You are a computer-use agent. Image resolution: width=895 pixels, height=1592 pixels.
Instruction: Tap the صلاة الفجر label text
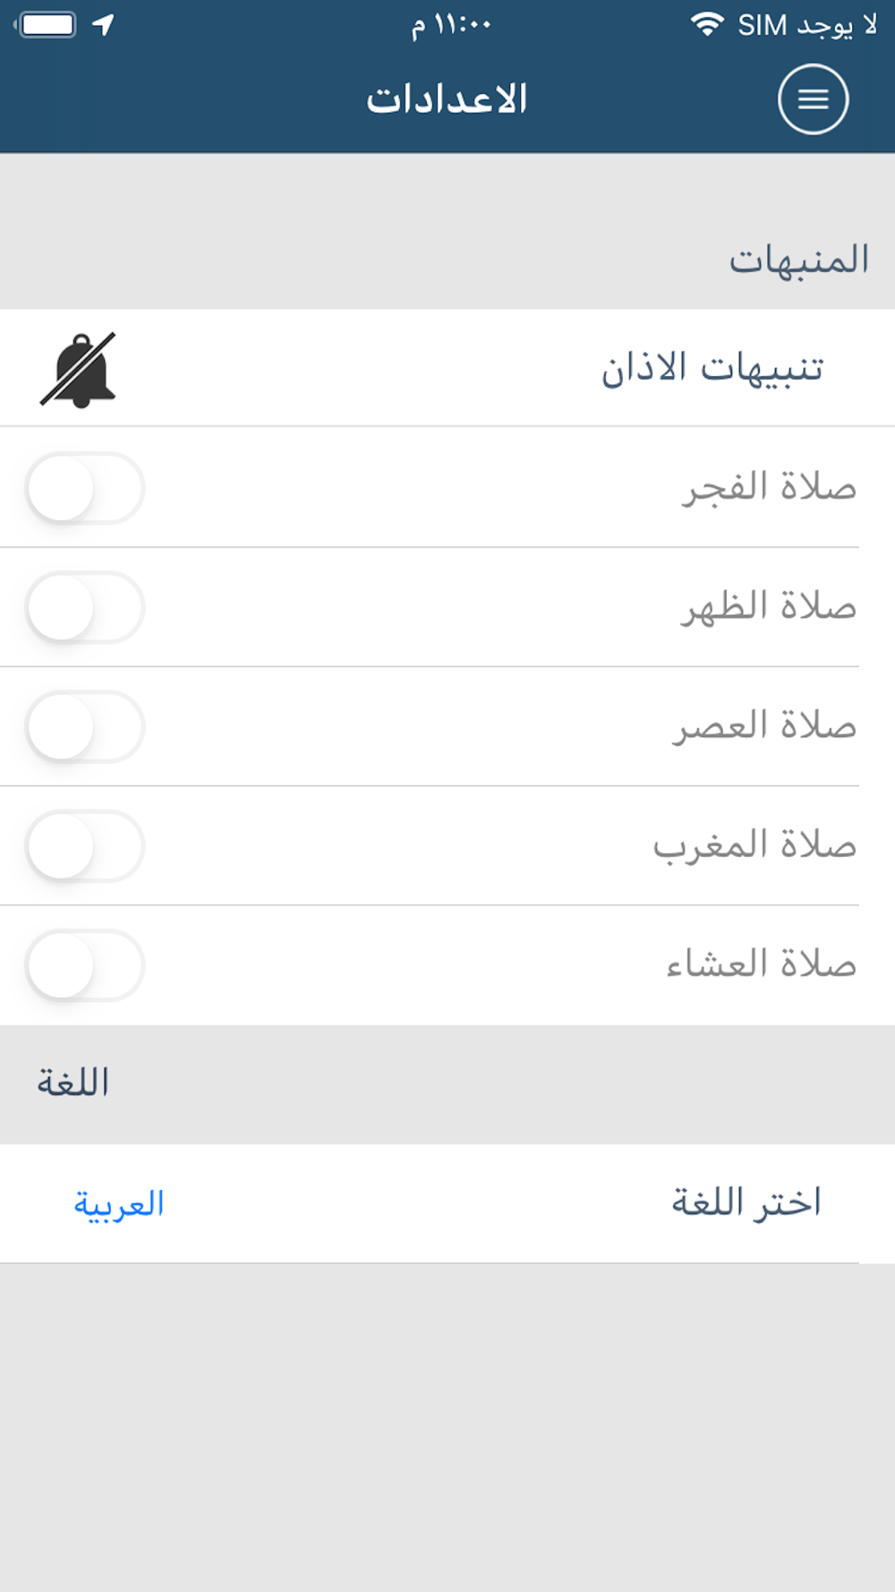coord(770,488)
